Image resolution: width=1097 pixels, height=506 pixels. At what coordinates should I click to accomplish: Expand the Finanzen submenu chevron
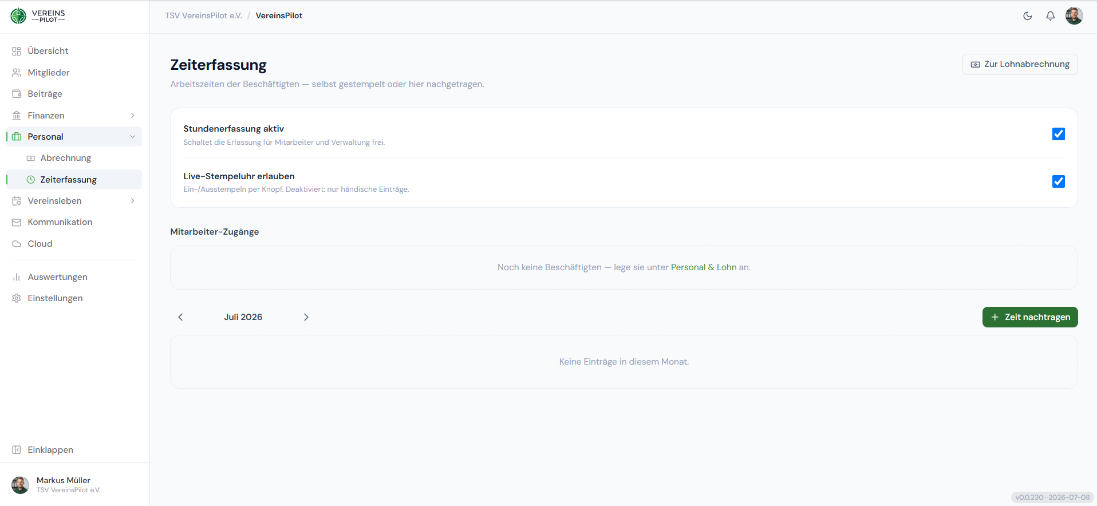click(133, 116)
